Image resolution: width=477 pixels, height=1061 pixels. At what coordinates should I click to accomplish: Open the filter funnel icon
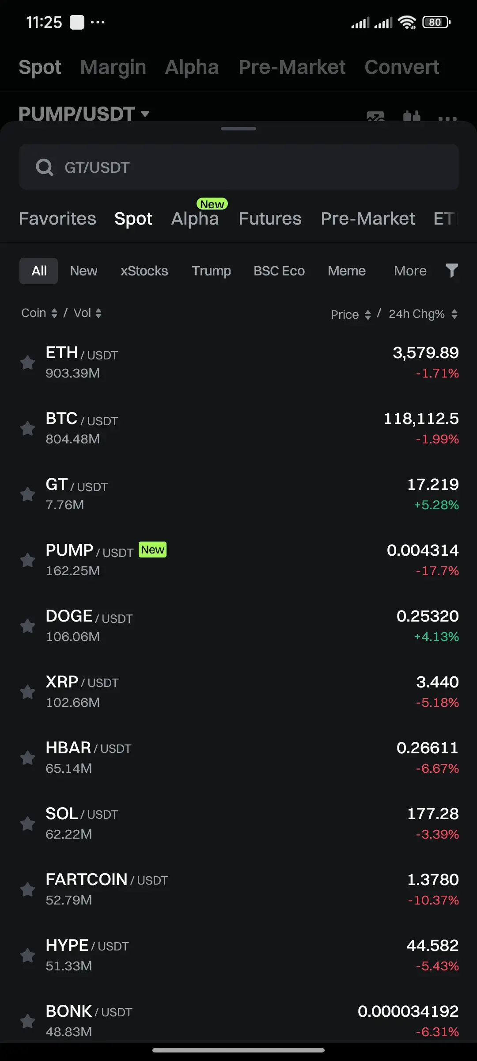click(x=451, y=271)
